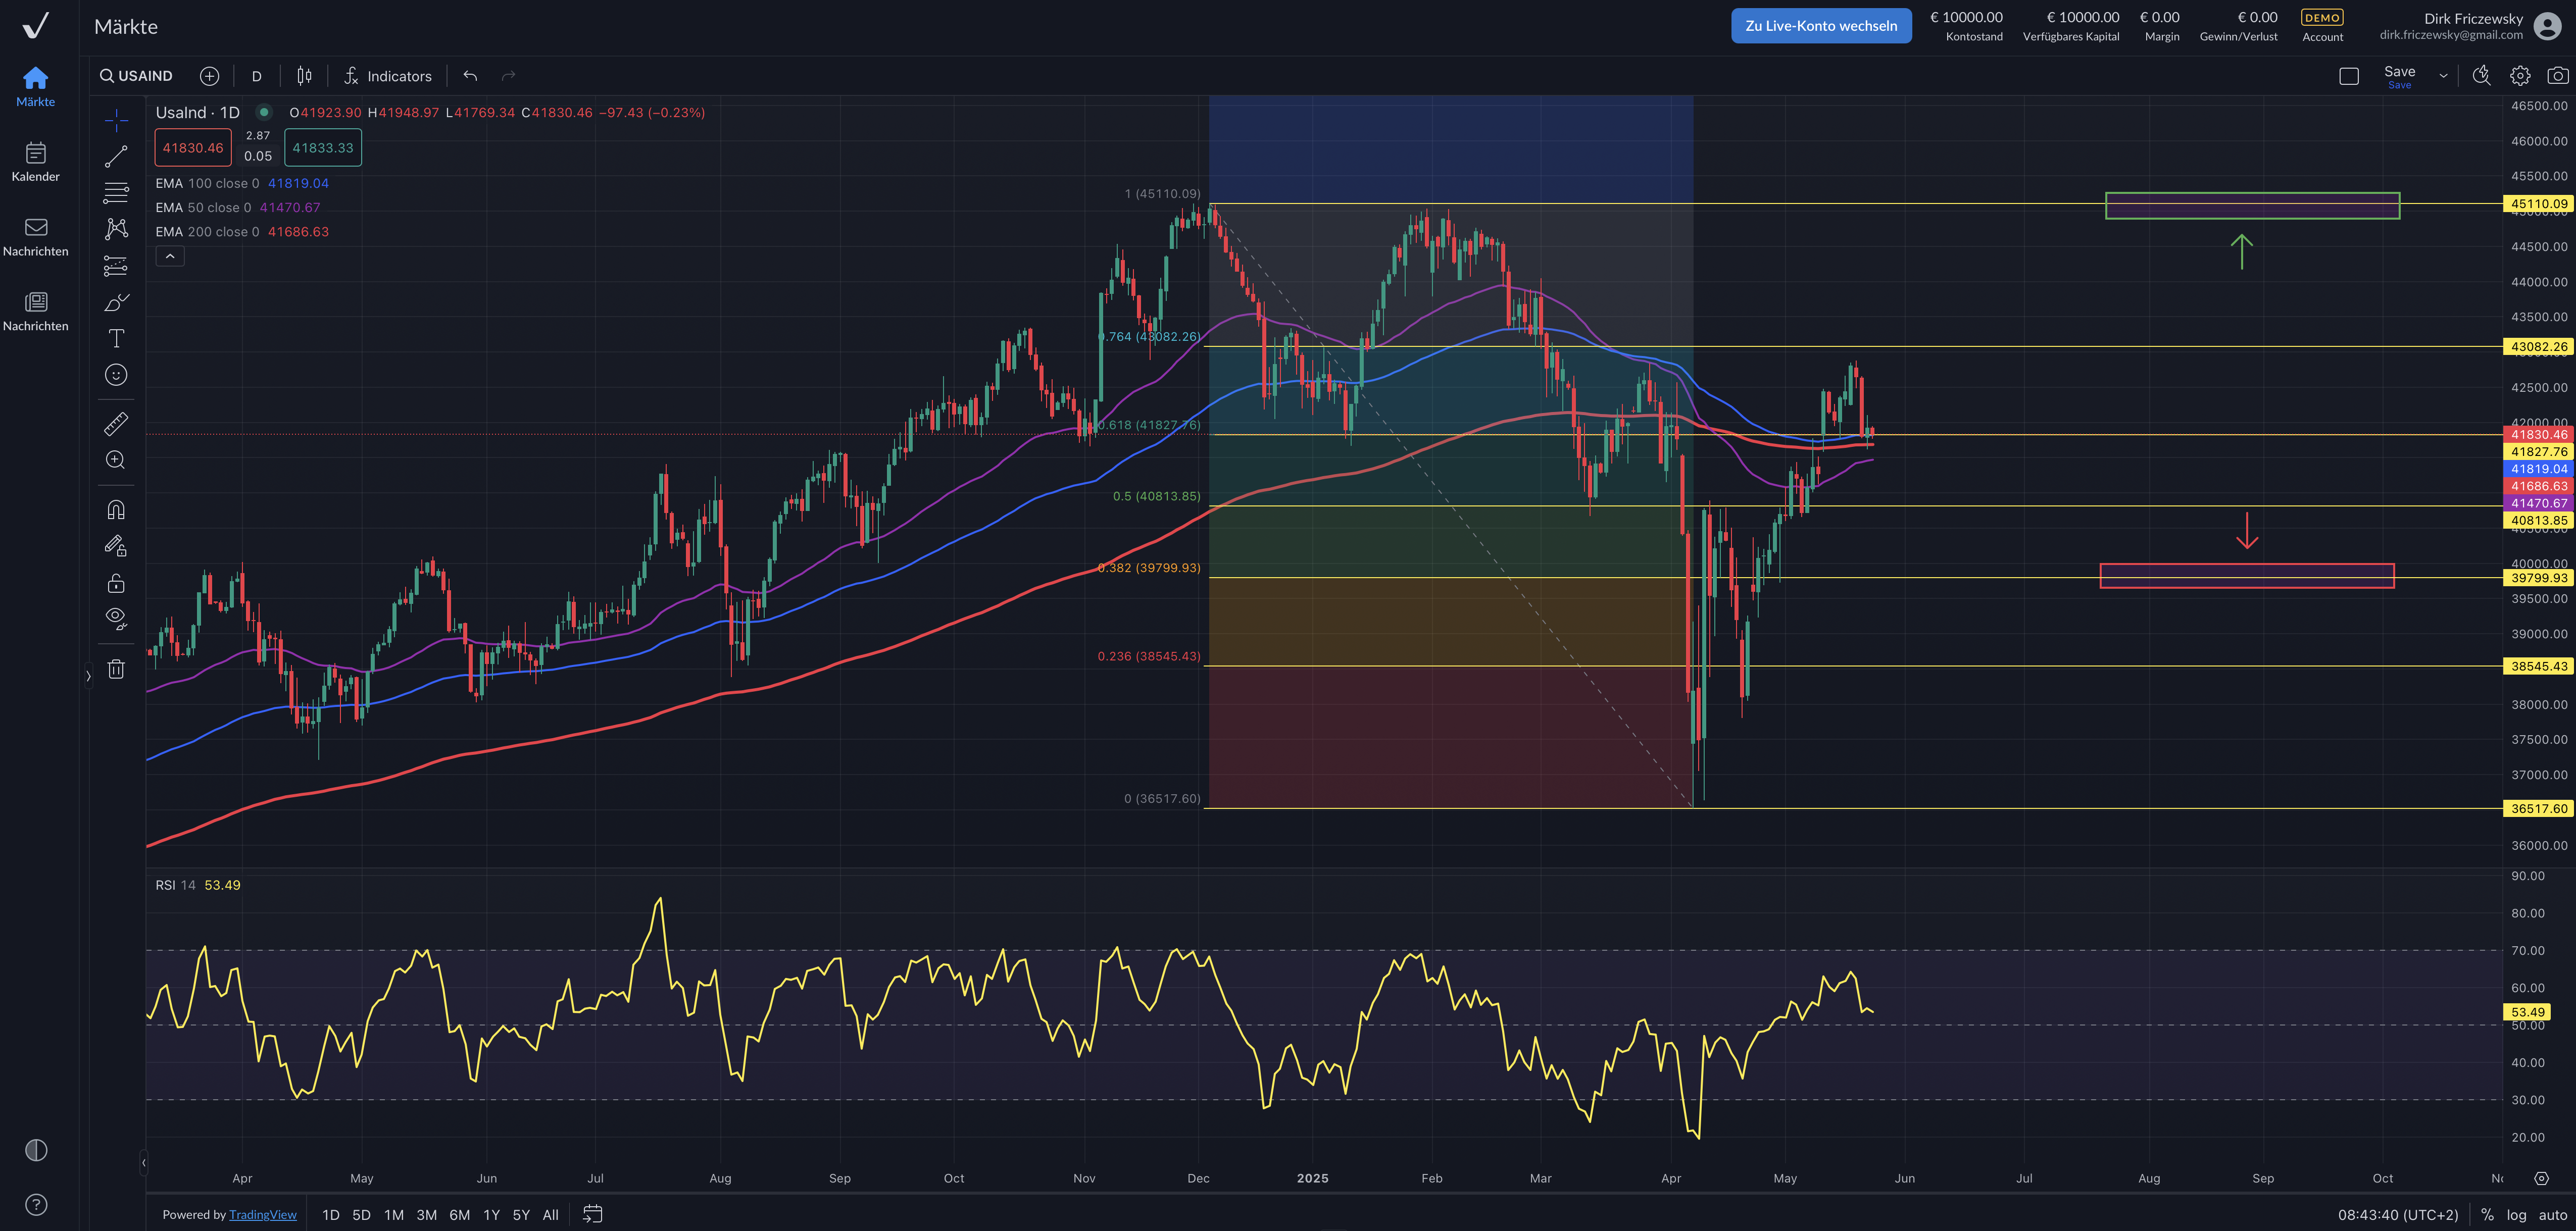2576x1231 pixels.
Task: Open the D interval dropdown
Action: [x=256, y=75]
